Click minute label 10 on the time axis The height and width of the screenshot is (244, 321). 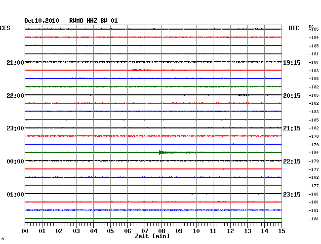(x=196, y=231)
